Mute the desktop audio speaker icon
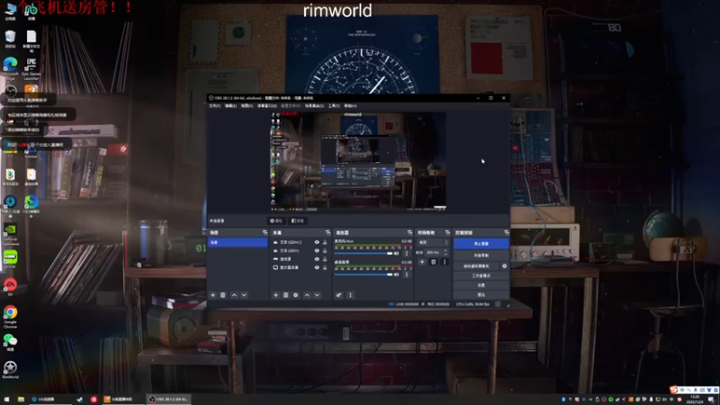The width and height of the screenshot is (720, 405). [x=397, y=274]
